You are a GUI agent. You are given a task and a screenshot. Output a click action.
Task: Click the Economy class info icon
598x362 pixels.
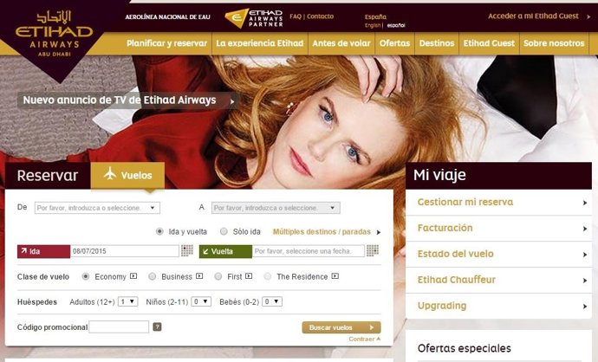[x=133, y=277]
